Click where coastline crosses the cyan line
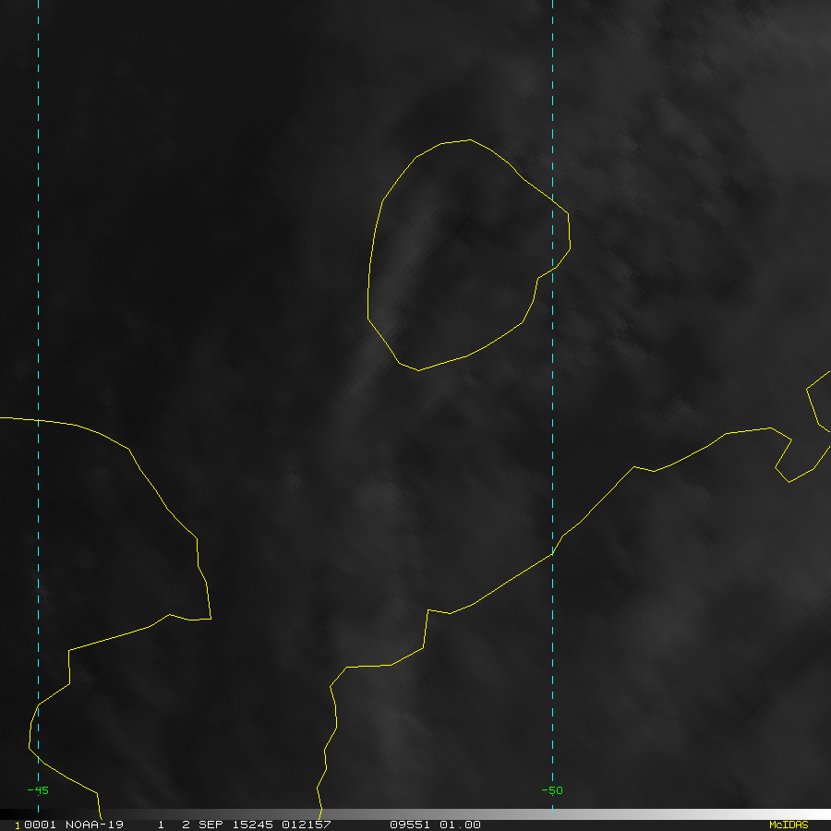Image resolution: width=831 pixels, height=831 pixels. pyautogui.click(x=552, y=554)
